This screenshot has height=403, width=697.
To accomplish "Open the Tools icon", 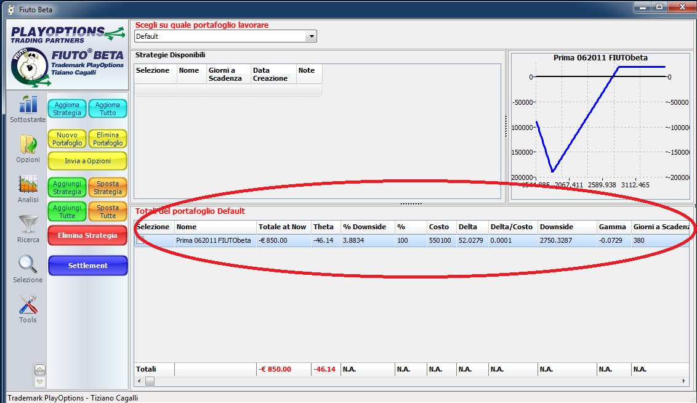I will click(28, 305).
